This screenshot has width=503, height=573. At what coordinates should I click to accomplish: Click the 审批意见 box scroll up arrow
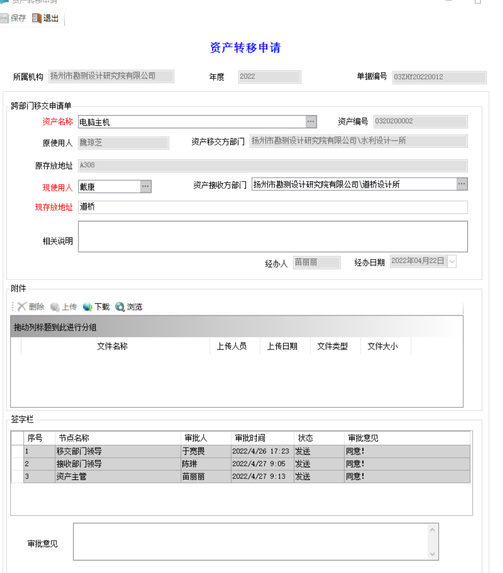[x=433, y=530]
